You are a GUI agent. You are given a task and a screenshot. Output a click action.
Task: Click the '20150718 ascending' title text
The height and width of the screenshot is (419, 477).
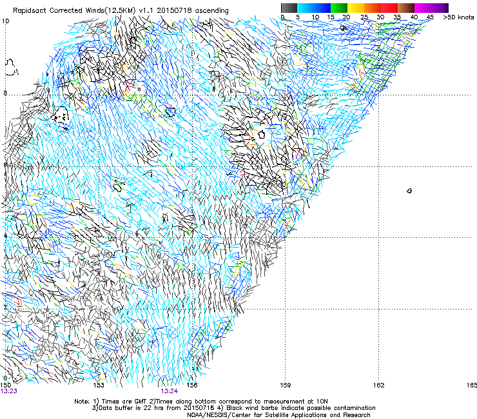click(193, 10)
